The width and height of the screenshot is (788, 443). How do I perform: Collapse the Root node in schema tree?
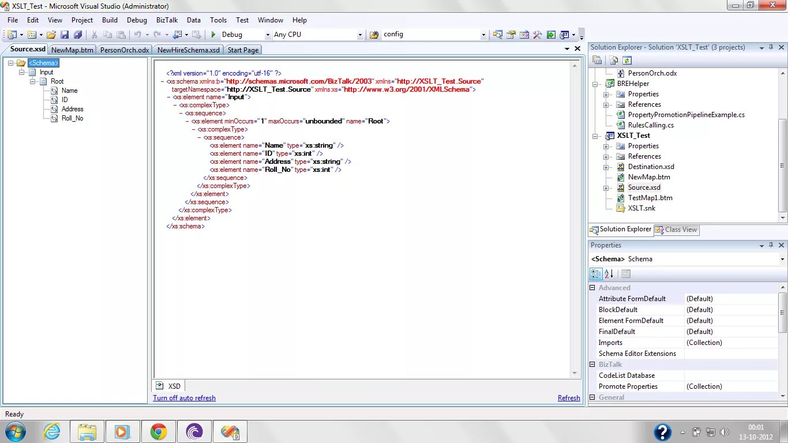pos(33,81)
